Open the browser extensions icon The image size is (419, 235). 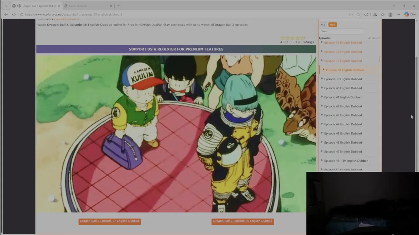(366, 14)
